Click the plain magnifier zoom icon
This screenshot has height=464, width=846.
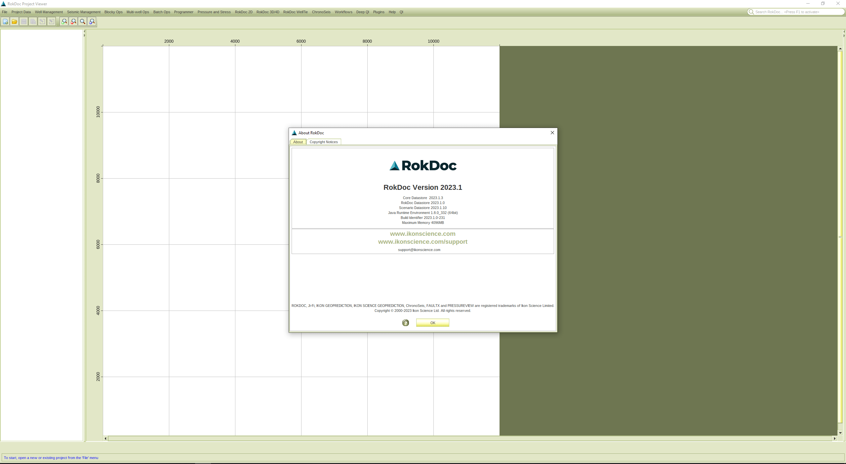[x=83, y=21]
